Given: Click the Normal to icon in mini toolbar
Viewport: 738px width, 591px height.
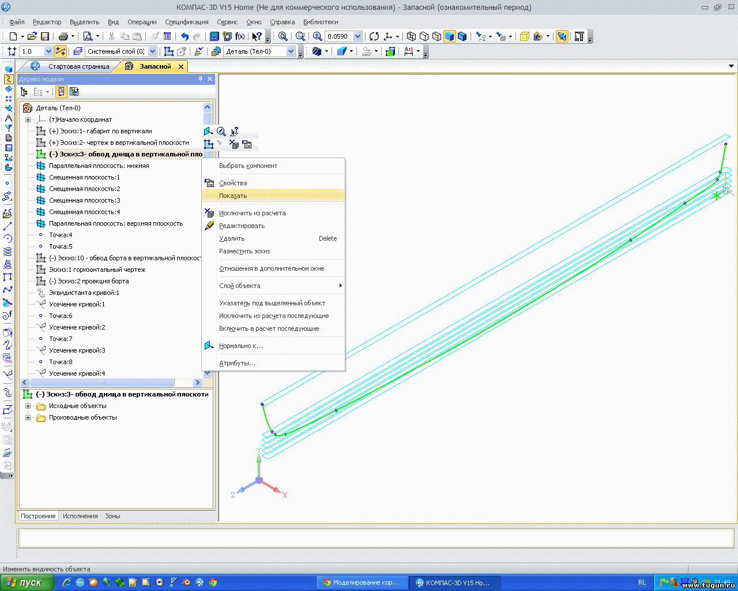Looking at the screenshot, I should coord(209,132).
